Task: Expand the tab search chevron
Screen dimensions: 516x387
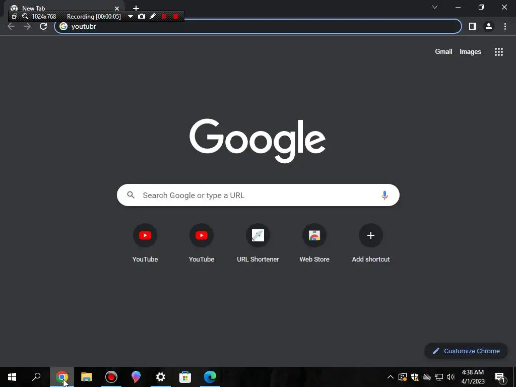Action: click(435, 7)
